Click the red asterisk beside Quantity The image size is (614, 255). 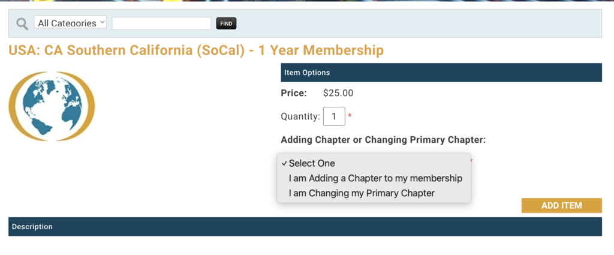coord(350,116)
